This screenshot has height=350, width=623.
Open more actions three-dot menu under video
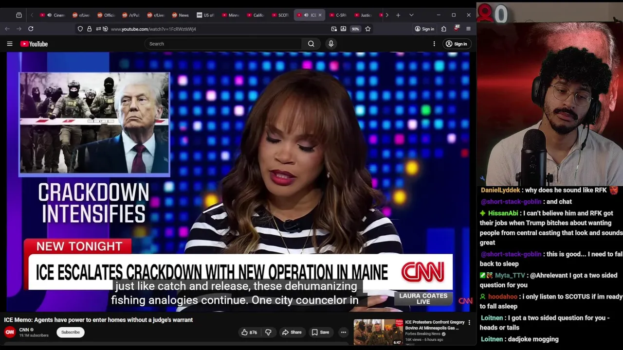click(344, 332)
